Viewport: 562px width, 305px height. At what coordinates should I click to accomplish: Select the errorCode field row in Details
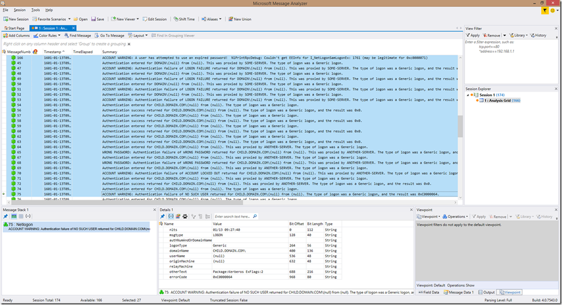(x=250, y=277)
